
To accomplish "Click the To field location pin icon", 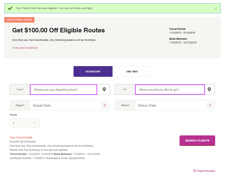I will pos(209,90).
